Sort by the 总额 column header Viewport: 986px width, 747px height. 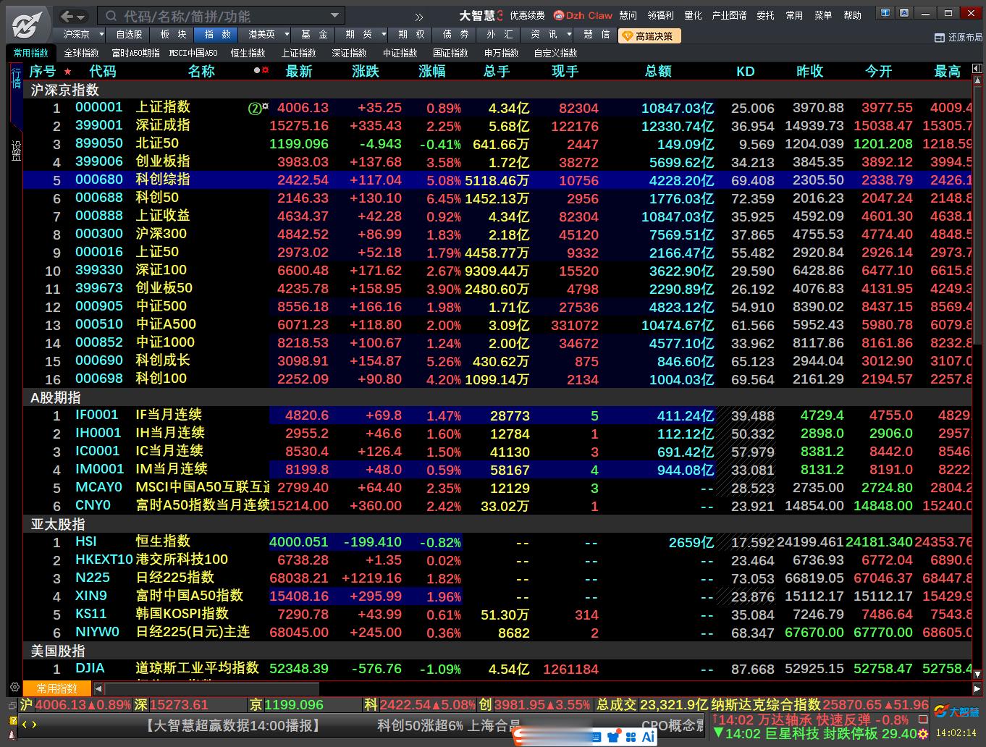pyautogui.click(x=658, y=71)
